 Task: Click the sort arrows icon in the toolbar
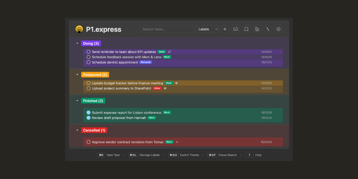(x=268, y=29)
